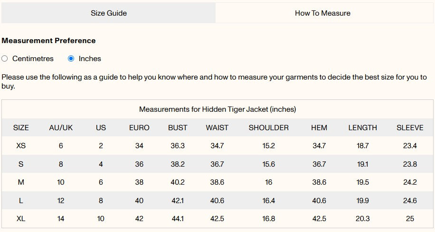The image size is (435, 232).
Task: Open the How To Measure tab
Action: point(322,13)
